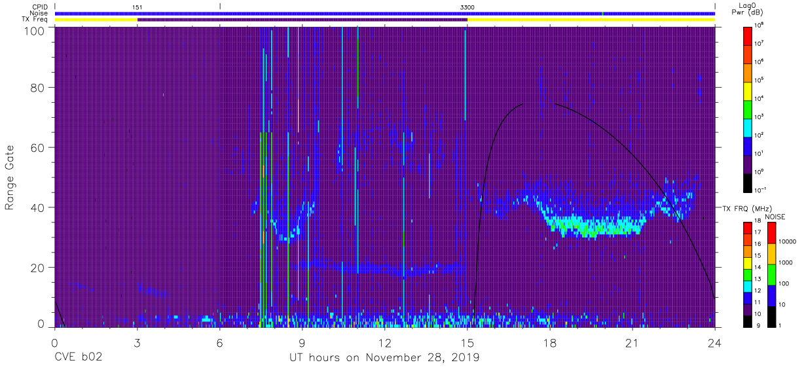Click the black segment of the NOISE colorbar
804x371 pixels.
pyautogui.click(x=771, y=315)
